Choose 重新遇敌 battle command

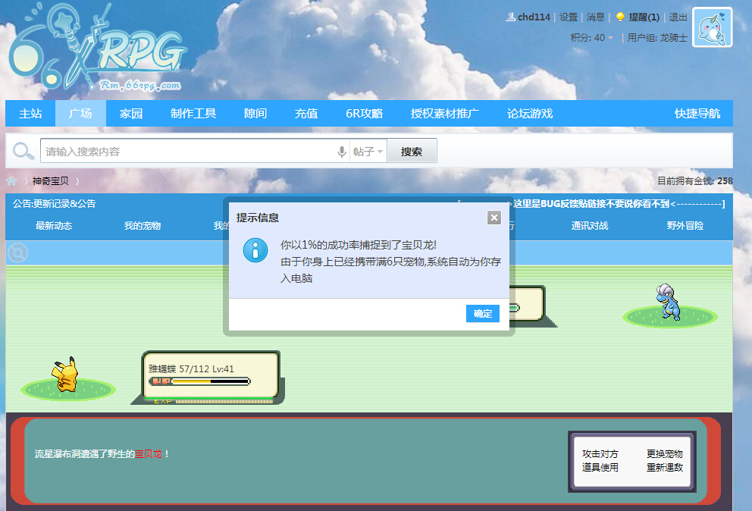coord(664,467)
